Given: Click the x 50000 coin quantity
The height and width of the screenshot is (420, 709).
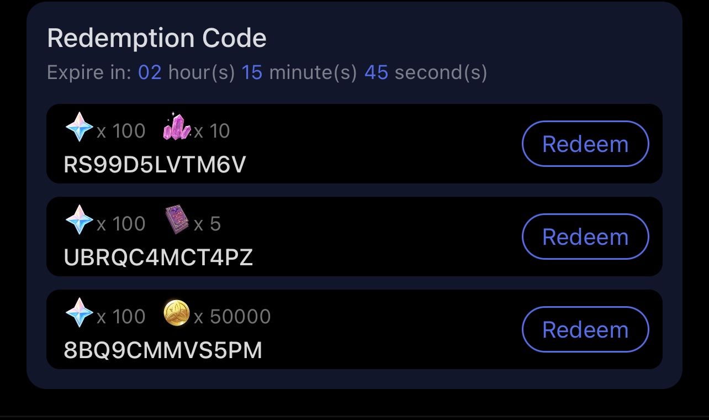Looking at the screenshot, I should [x=232, y=317].
